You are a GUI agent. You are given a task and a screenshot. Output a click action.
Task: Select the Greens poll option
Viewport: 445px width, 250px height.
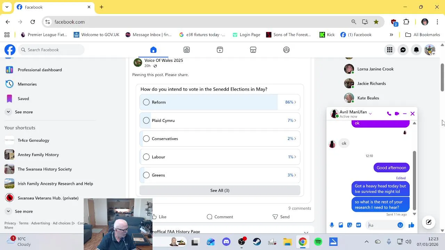146,175
